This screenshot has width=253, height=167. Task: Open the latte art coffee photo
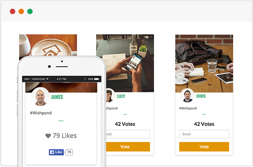coord(48,45)
